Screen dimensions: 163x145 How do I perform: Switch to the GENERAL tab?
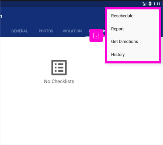click(x=20, y=31)
